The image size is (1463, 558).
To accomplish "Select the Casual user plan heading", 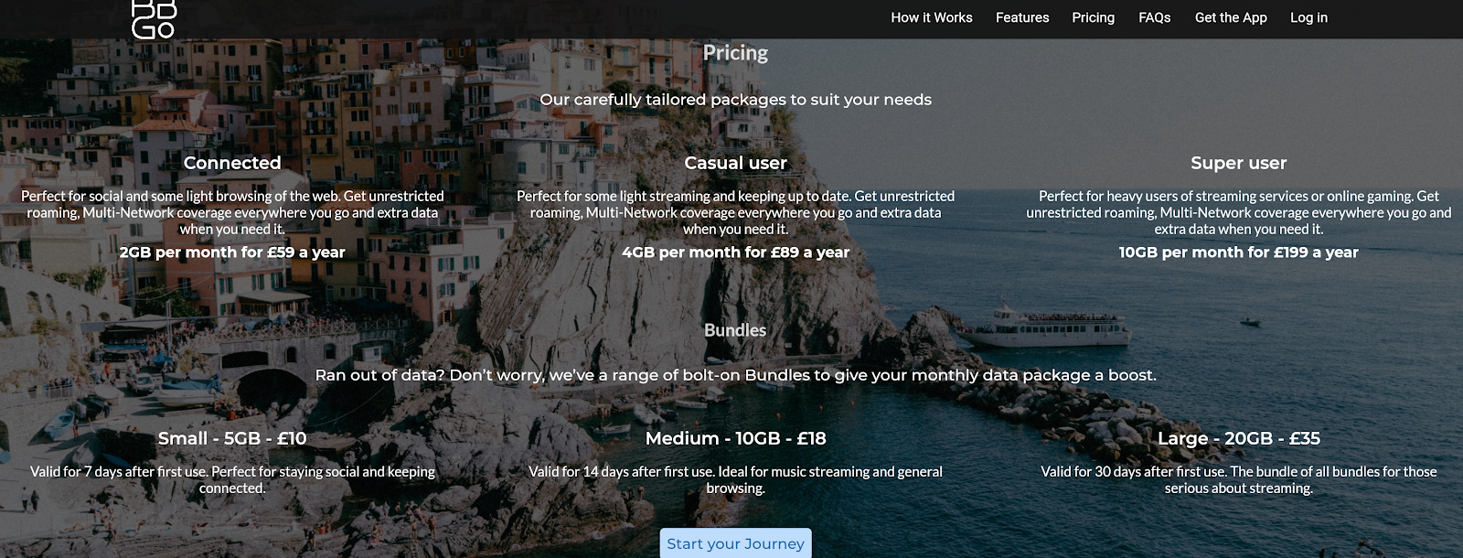I will (735, 163).
